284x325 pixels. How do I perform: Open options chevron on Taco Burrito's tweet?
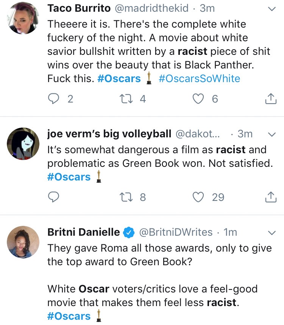[272, 9]
